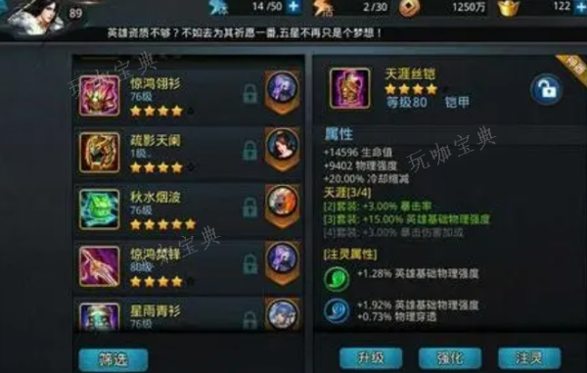Toggle the lock on 惊鸿焚锋 row
Viewport: 587px width, 373px height.
click(250, 264)
